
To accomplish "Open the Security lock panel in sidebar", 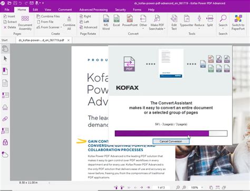I will 5,142.
